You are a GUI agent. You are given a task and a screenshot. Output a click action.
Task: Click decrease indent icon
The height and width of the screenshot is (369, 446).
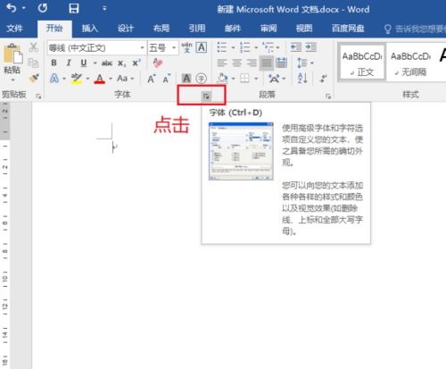pos(296,47)
